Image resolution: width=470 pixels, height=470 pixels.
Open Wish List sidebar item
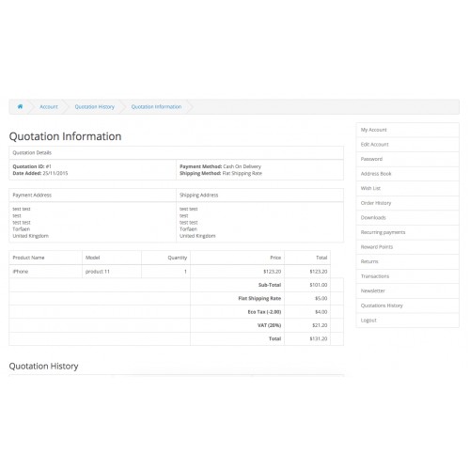tap(408, 188)
